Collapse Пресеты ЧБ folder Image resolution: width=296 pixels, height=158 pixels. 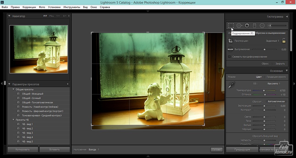point(13,120)
